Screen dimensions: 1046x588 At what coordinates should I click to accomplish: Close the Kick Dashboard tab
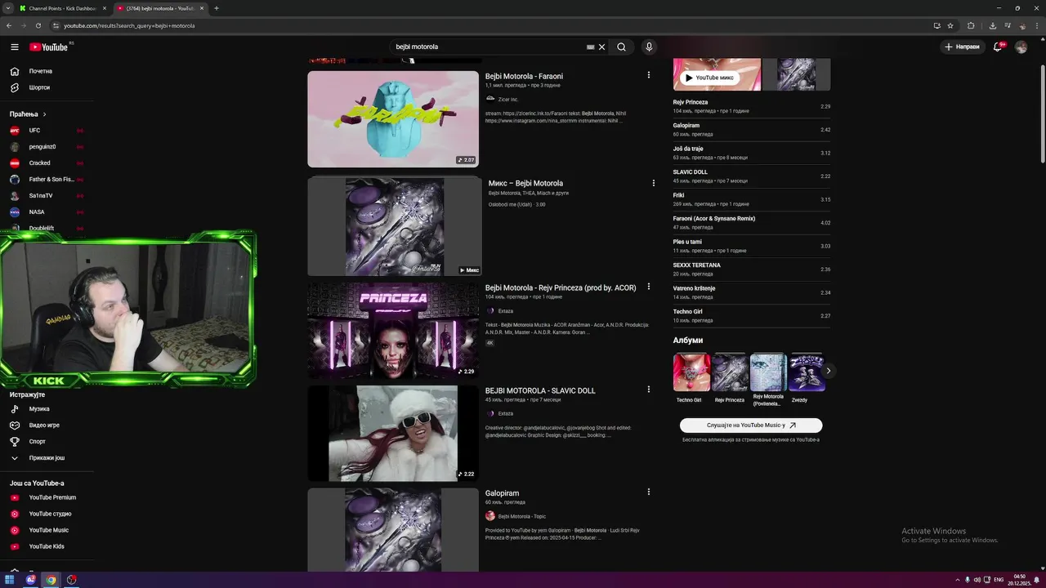[104, 8]
